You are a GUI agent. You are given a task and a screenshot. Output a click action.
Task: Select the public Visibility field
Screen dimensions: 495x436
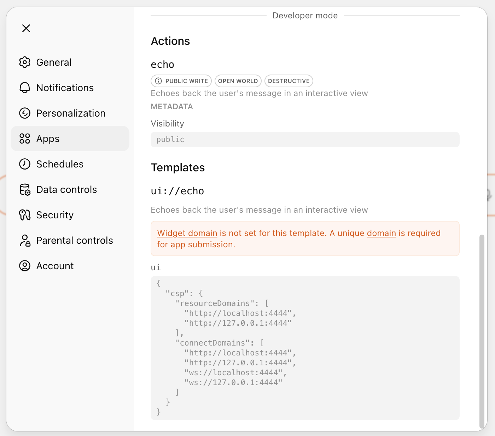[x=305, y=139]
